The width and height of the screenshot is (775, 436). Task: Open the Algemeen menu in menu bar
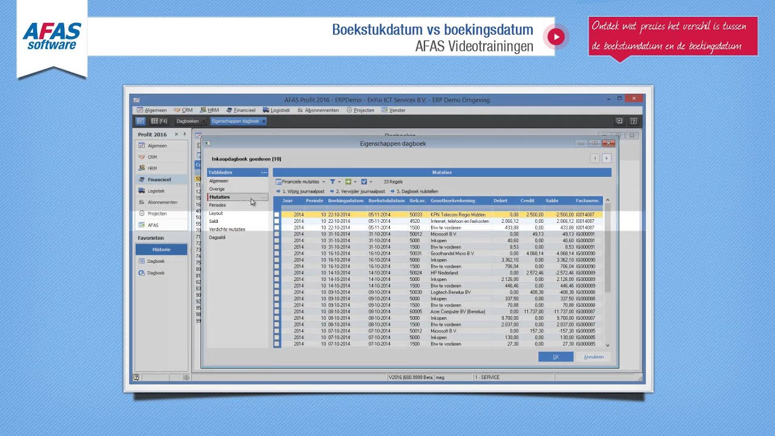tap(151, 110)
